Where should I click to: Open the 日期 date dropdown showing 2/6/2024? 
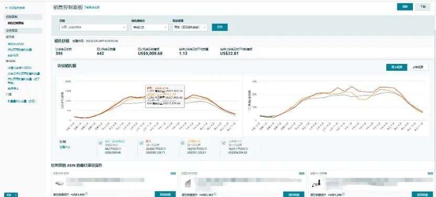point(93,28)
